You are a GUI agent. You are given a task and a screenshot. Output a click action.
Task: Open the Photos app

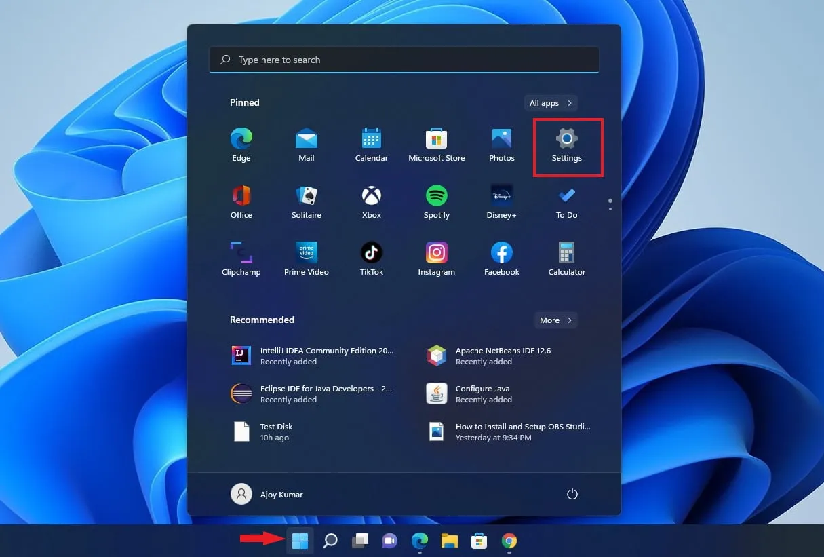[501, 145]
